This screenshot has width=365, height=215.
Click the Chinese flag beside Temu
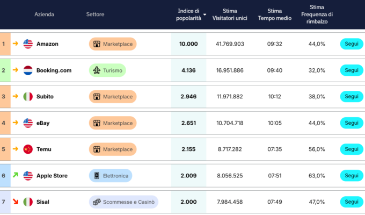pos(28,149)
